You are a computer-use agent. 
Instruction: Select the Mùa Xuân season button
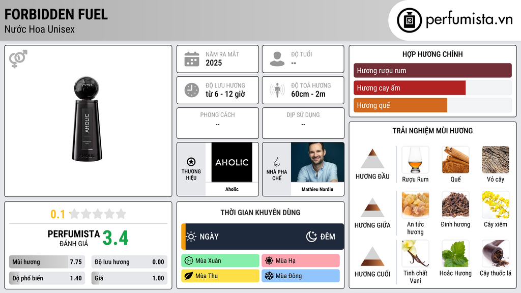pyautogui.click(x=220, y=261)
